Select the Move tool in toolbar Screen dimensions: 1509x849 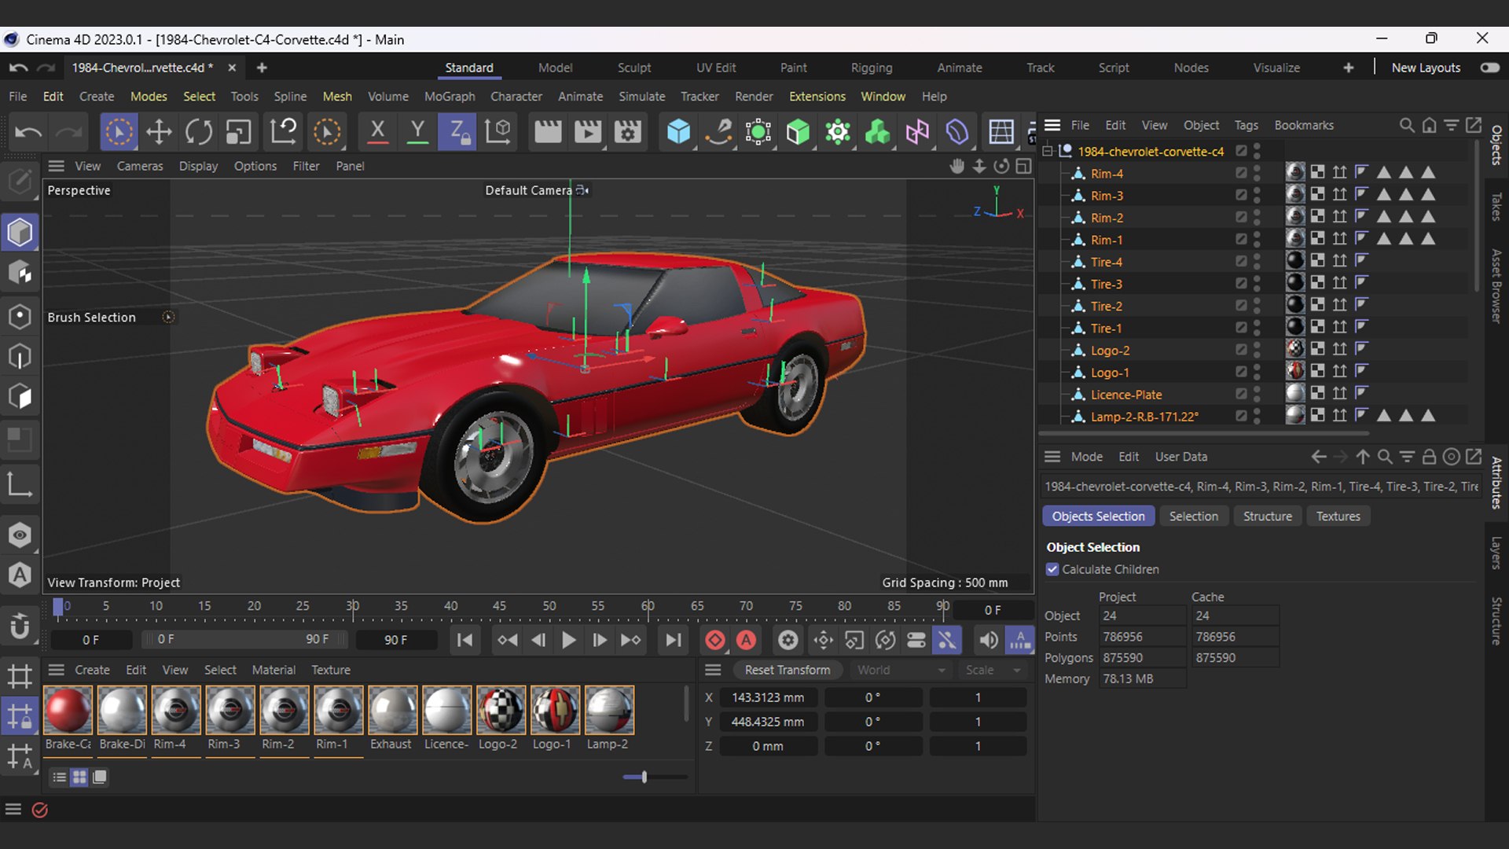pos(159,131)
